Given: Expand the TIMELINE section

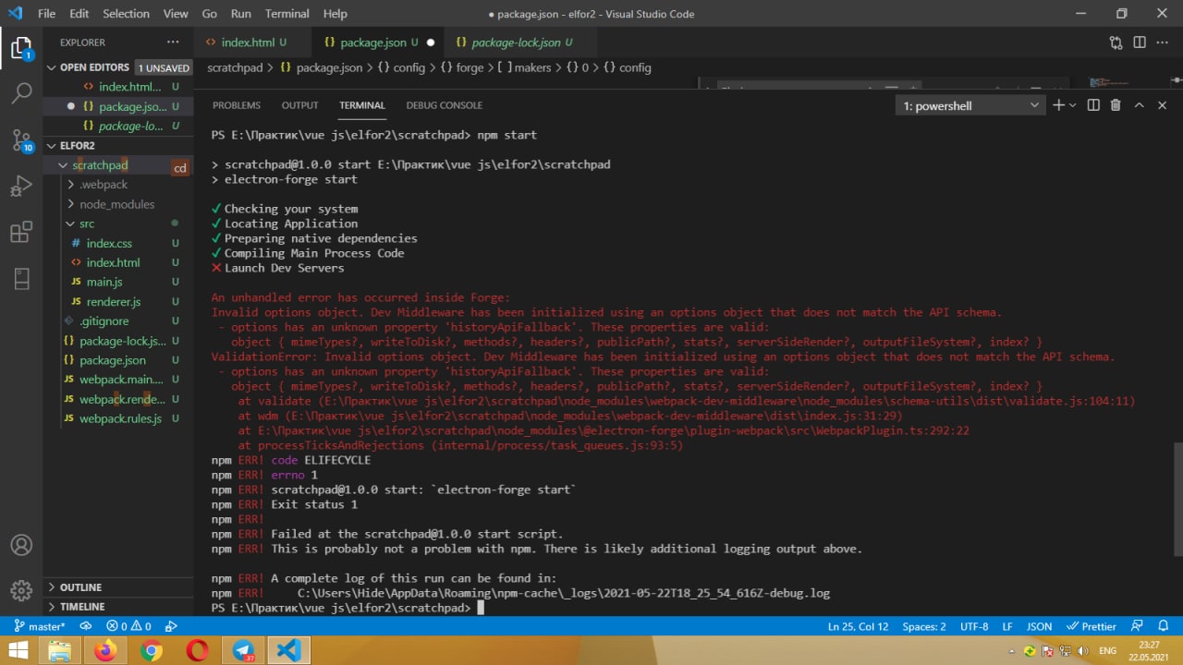Looking at the screenshot, I should 82,607.
